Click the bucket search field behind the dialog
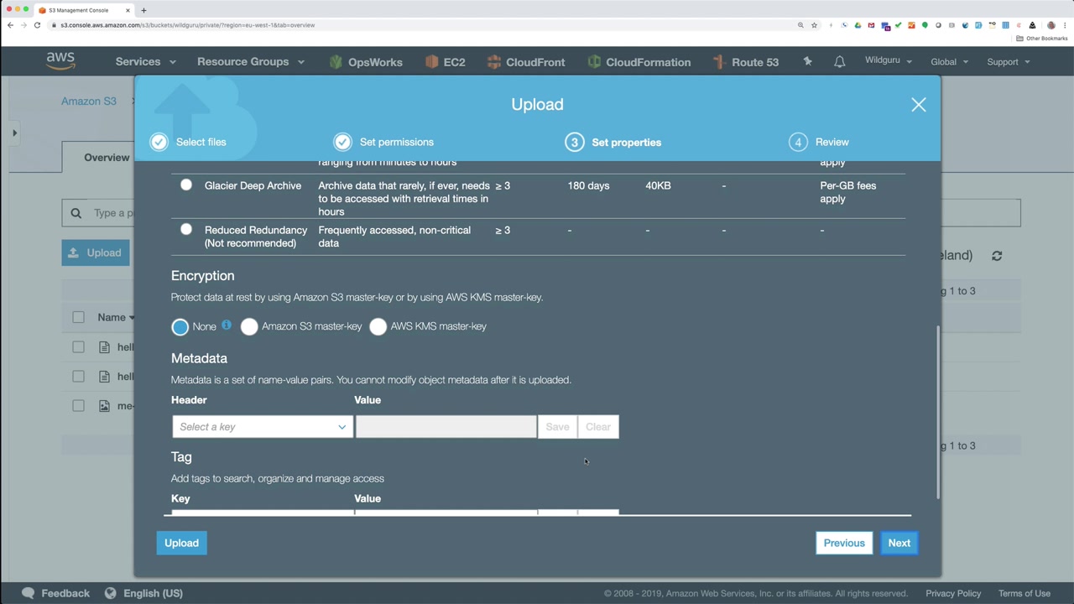 [98, 213]
